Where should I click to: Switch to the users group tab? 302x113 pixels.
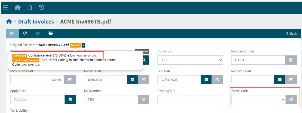pyautogui.click(x=51, y=33)
